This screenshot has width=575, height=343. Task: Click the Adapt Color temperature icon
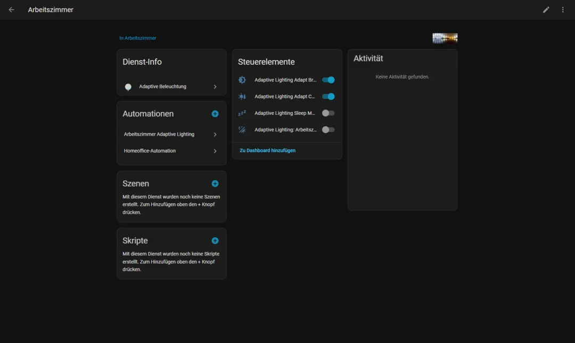point(241,96)
